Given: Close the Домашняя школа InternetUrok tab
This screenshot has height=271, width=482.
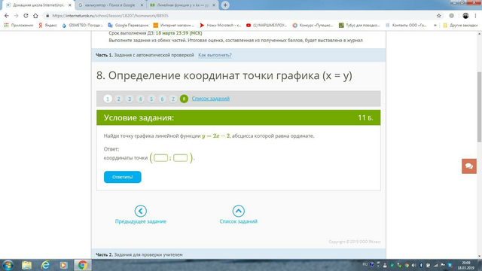Looking at the screenshot, I should coord(70,5).
